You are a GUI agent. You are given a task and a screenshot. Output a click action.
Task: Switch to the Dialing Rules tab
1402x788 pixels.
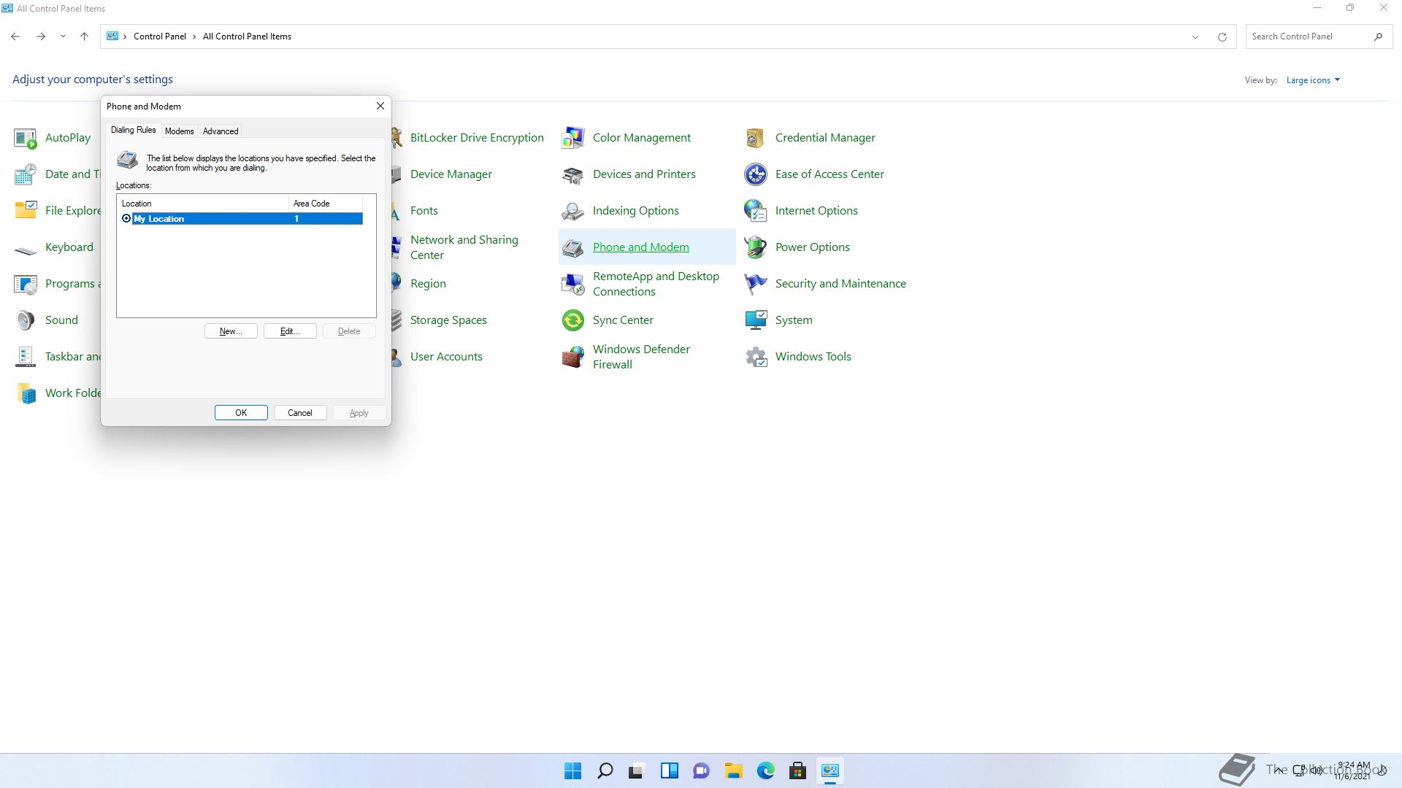pyautogui.click(x=133, y=130)
